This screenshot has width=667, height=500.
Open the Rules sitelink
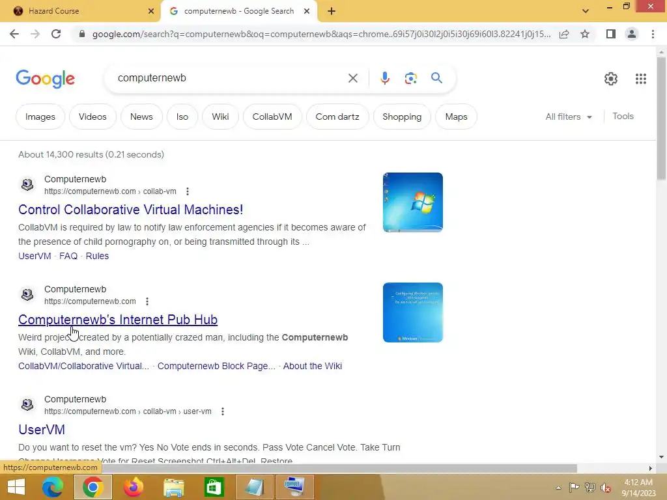coord(97,256)
